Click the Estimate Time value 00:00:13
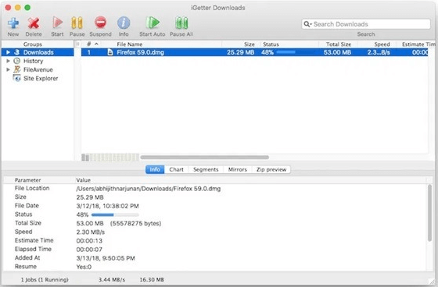The width and height of the screenshot is (438, 287). point(89,241)
